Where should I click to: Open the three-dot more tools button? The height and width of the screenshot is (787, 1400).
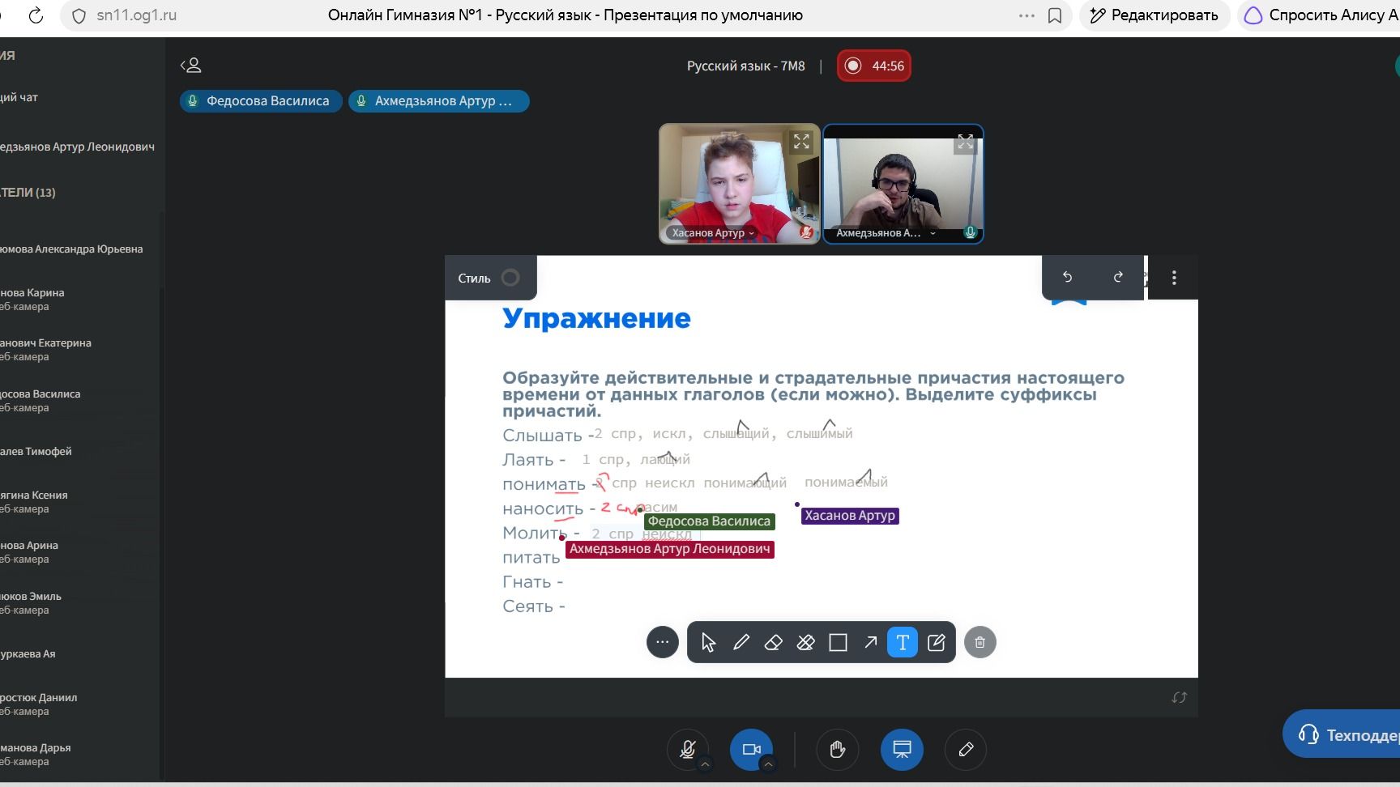[x=662, y=642]
